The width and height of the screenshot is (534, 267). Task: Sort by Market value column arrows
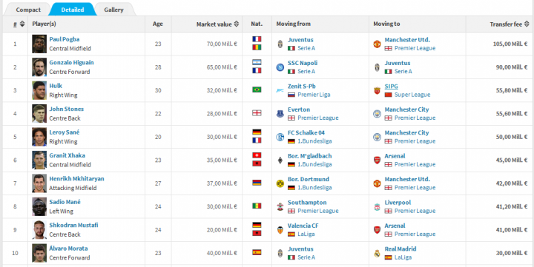click(237, 24)
